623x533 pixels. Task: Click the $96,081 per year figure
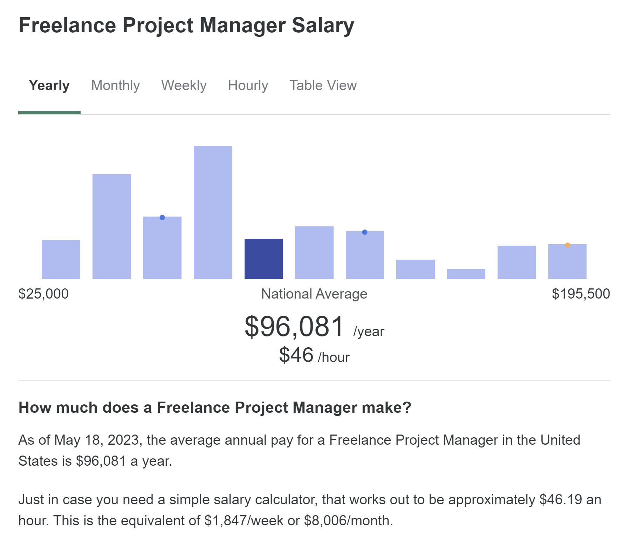click(295, 327)
